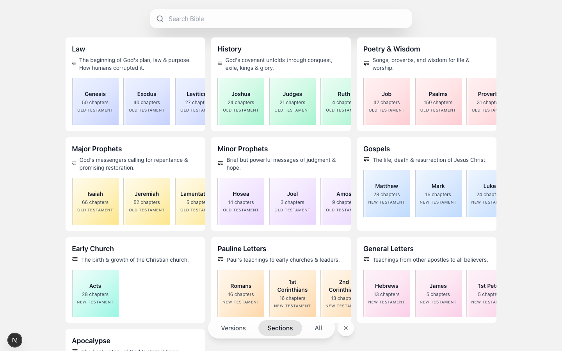Click the Pauline Letters section heading

click(x=242, y=249)
